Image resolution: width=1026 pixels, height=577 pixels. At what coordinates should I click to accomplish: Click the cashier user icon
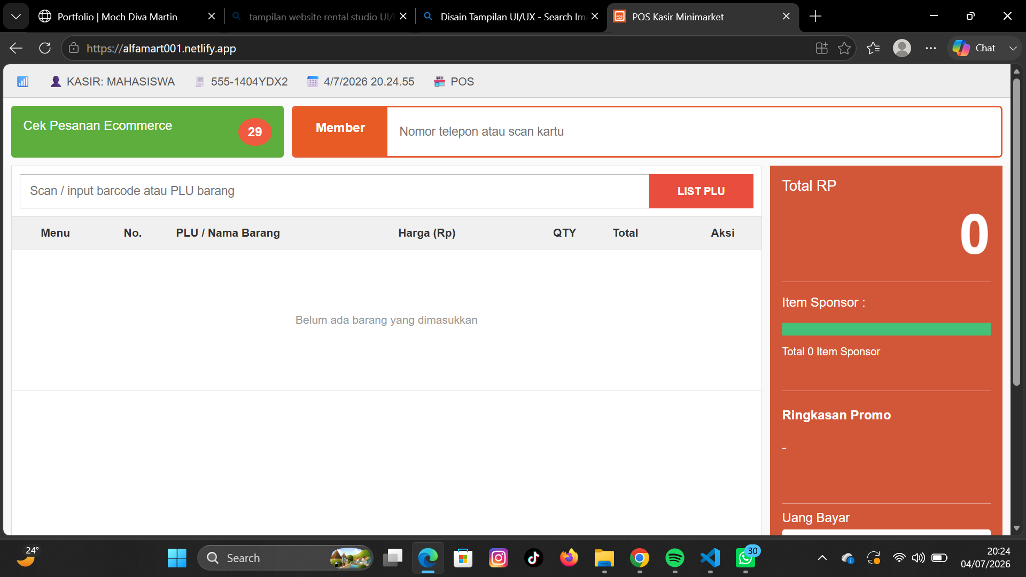point(56,81)
